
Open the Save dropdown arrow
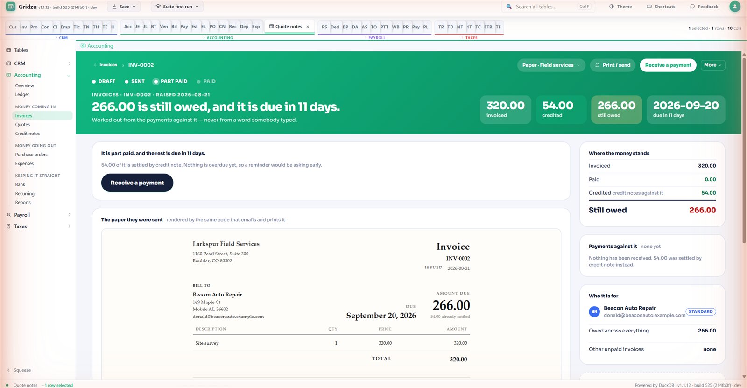pyautogui.click(x=134, y=7)
